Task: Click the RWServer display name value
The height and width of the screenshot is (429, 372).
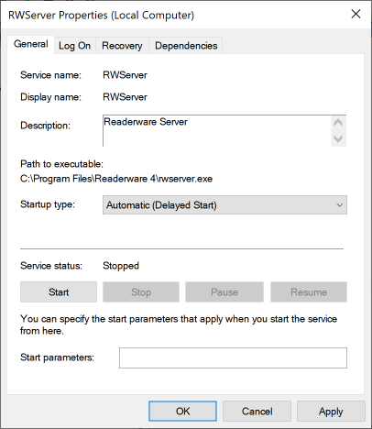Action: [125, 97]
